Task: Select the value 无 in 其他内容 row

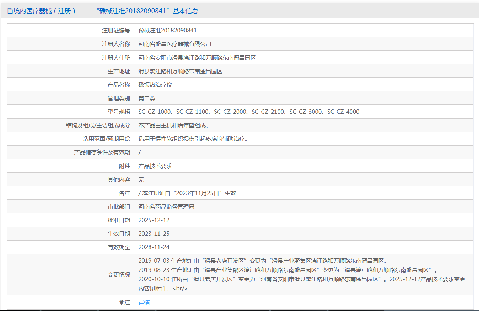Action: [141, 179]
